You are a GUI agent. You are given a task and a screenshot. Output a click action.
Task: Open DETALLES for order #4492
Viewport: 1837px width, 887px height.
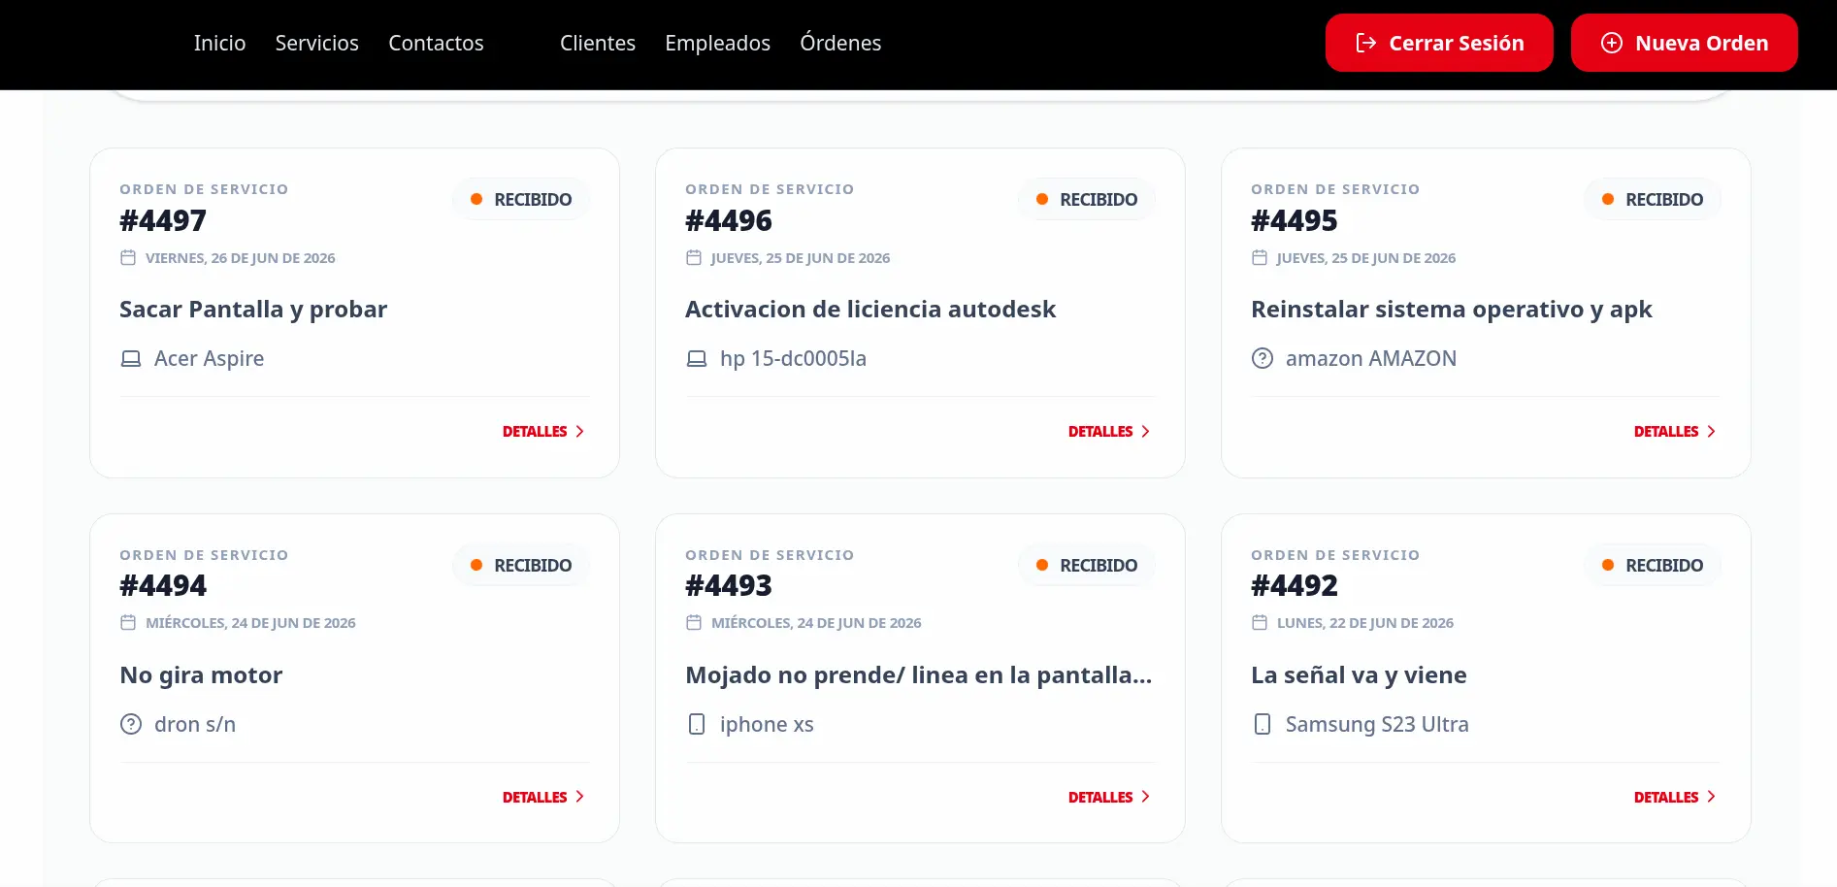click(x=1675, y=797)
